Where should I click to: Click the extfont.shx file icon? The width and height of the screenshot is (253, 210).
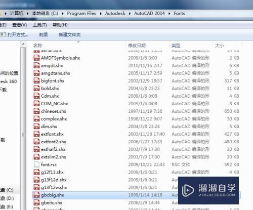36,134
